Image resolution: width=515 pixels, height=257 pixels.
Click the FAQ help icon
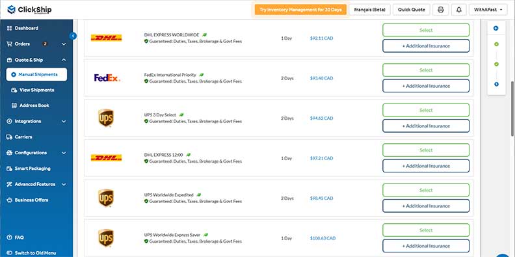(10, 237)
